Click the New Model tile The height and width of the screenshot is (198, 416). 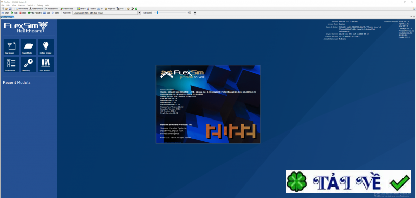[11, 47]
